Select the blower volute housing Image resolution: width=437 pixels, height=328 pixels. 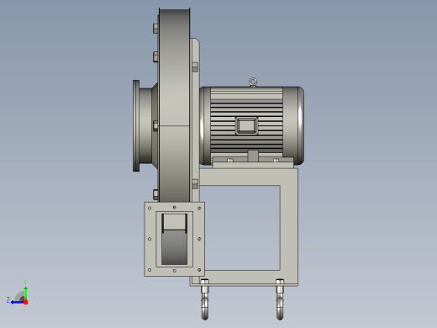pos(174,105)
